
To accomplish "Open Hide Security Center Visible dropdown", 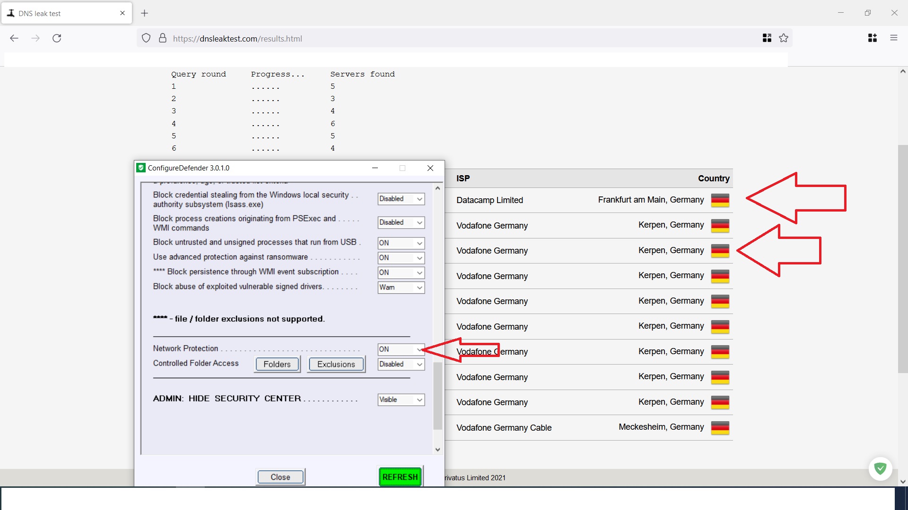I will coord(401,399).
